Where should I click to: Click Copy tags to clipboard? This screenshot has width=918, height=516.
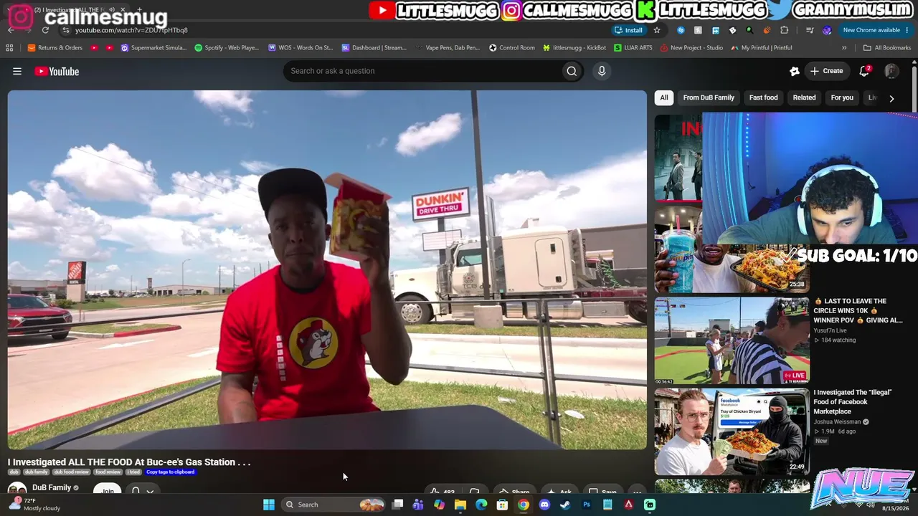click(x=171, y=472)
